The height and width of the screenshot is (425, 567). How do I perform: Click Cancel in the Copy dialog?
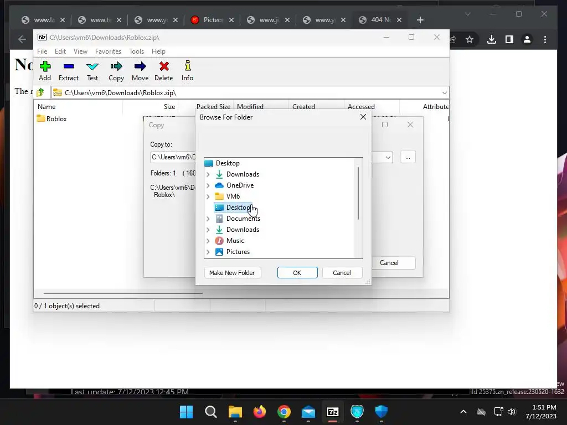click(394, 263)
